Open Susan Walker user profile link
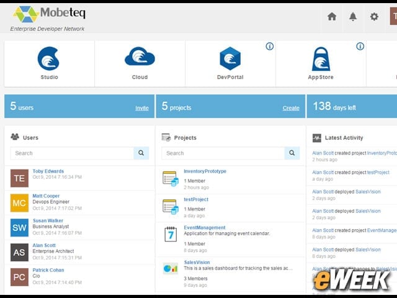 tap(48, 220)
